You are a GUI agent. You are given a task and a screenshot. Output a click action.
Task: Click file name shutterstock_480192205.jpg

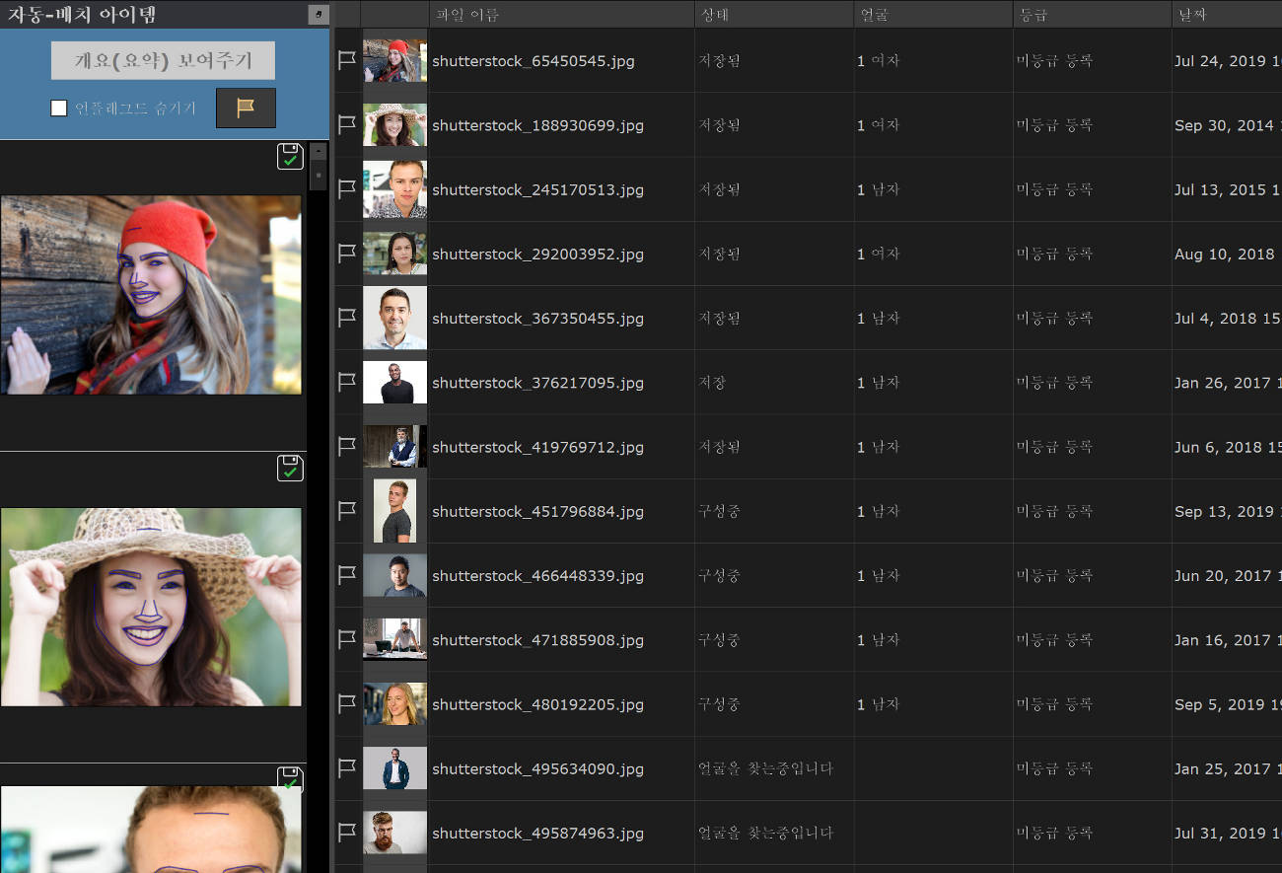tap(537, 704)
